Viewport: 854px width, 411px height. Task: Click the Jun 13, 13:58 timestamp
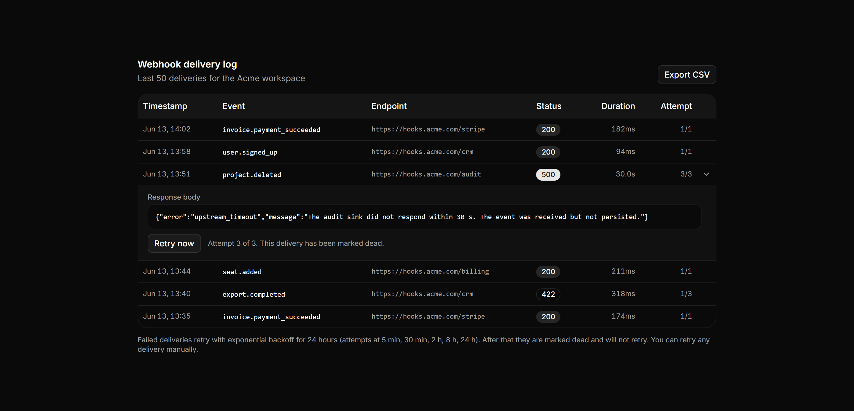pos(167,152)
